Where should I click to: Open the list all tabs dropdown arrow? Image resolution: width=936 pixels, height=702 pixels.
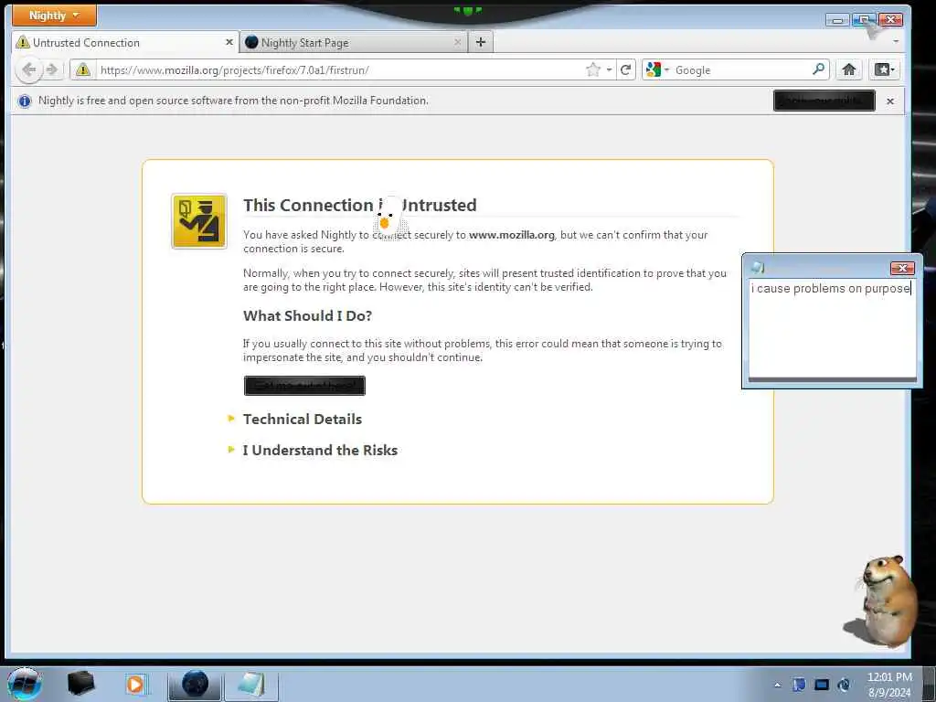point(896,42)
